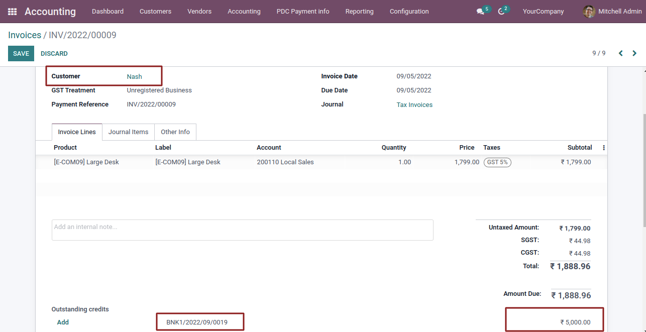Screen dimensions: 646x332
Task: Sort by the Subtotal column header
Action: (x=580, y=148)
